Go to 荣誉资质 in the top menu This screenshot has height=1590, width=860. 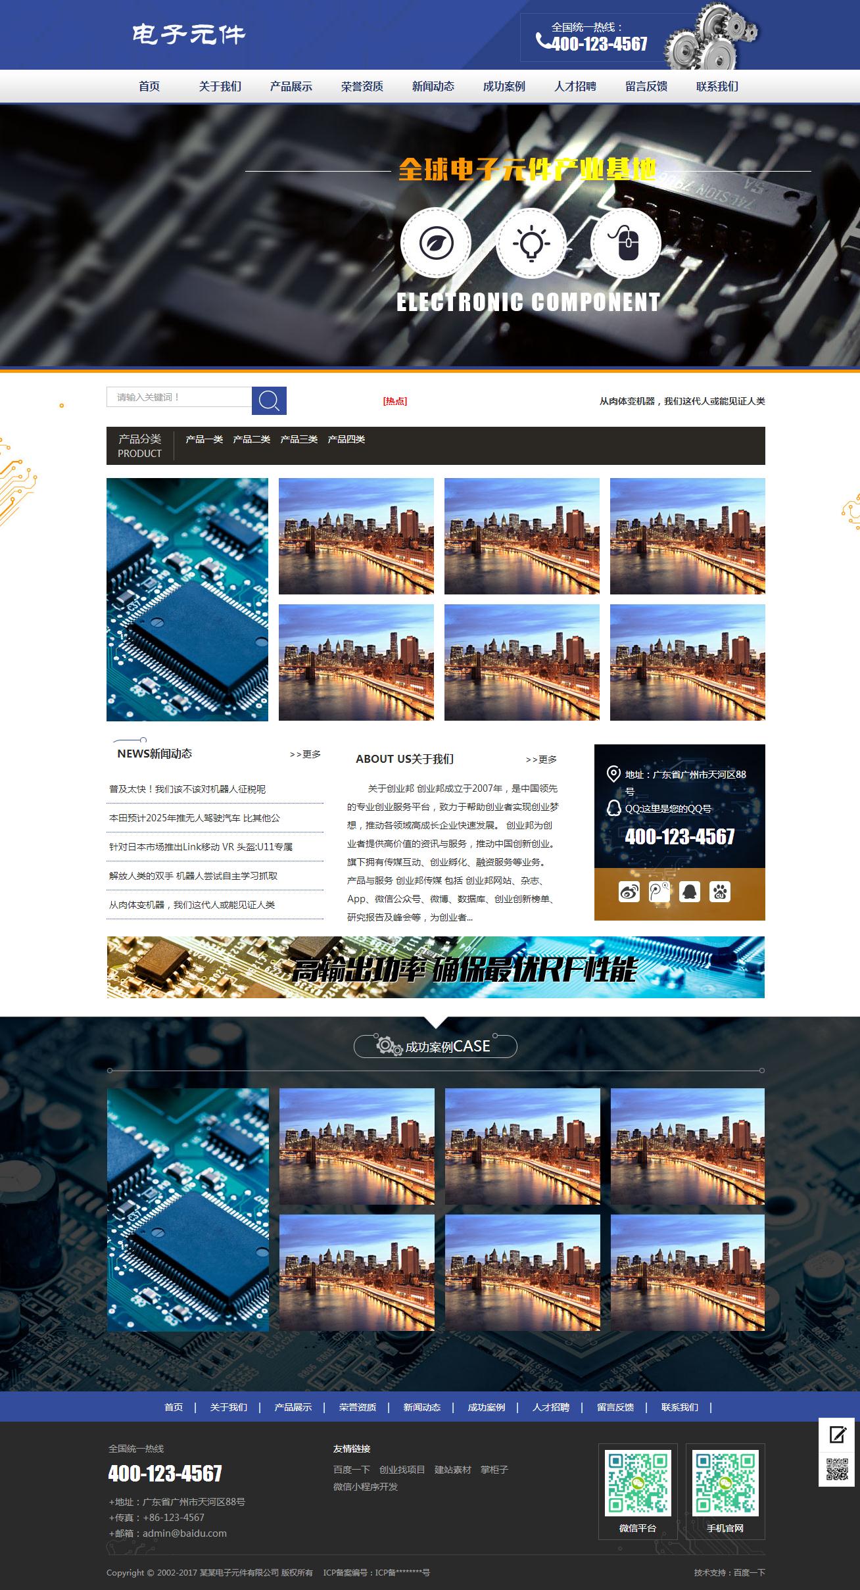pyautogui.click(x=362, y=86)
